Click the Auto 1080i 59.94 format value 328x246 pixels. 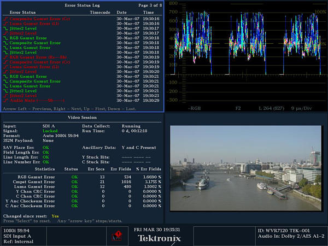tap(61, 136)
